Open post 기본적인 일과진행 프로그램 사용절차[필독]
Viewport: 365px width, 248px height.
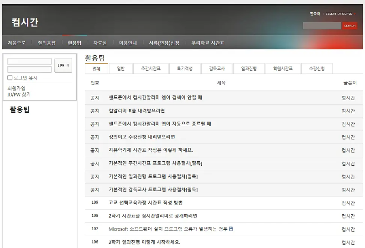pos(153,176)
